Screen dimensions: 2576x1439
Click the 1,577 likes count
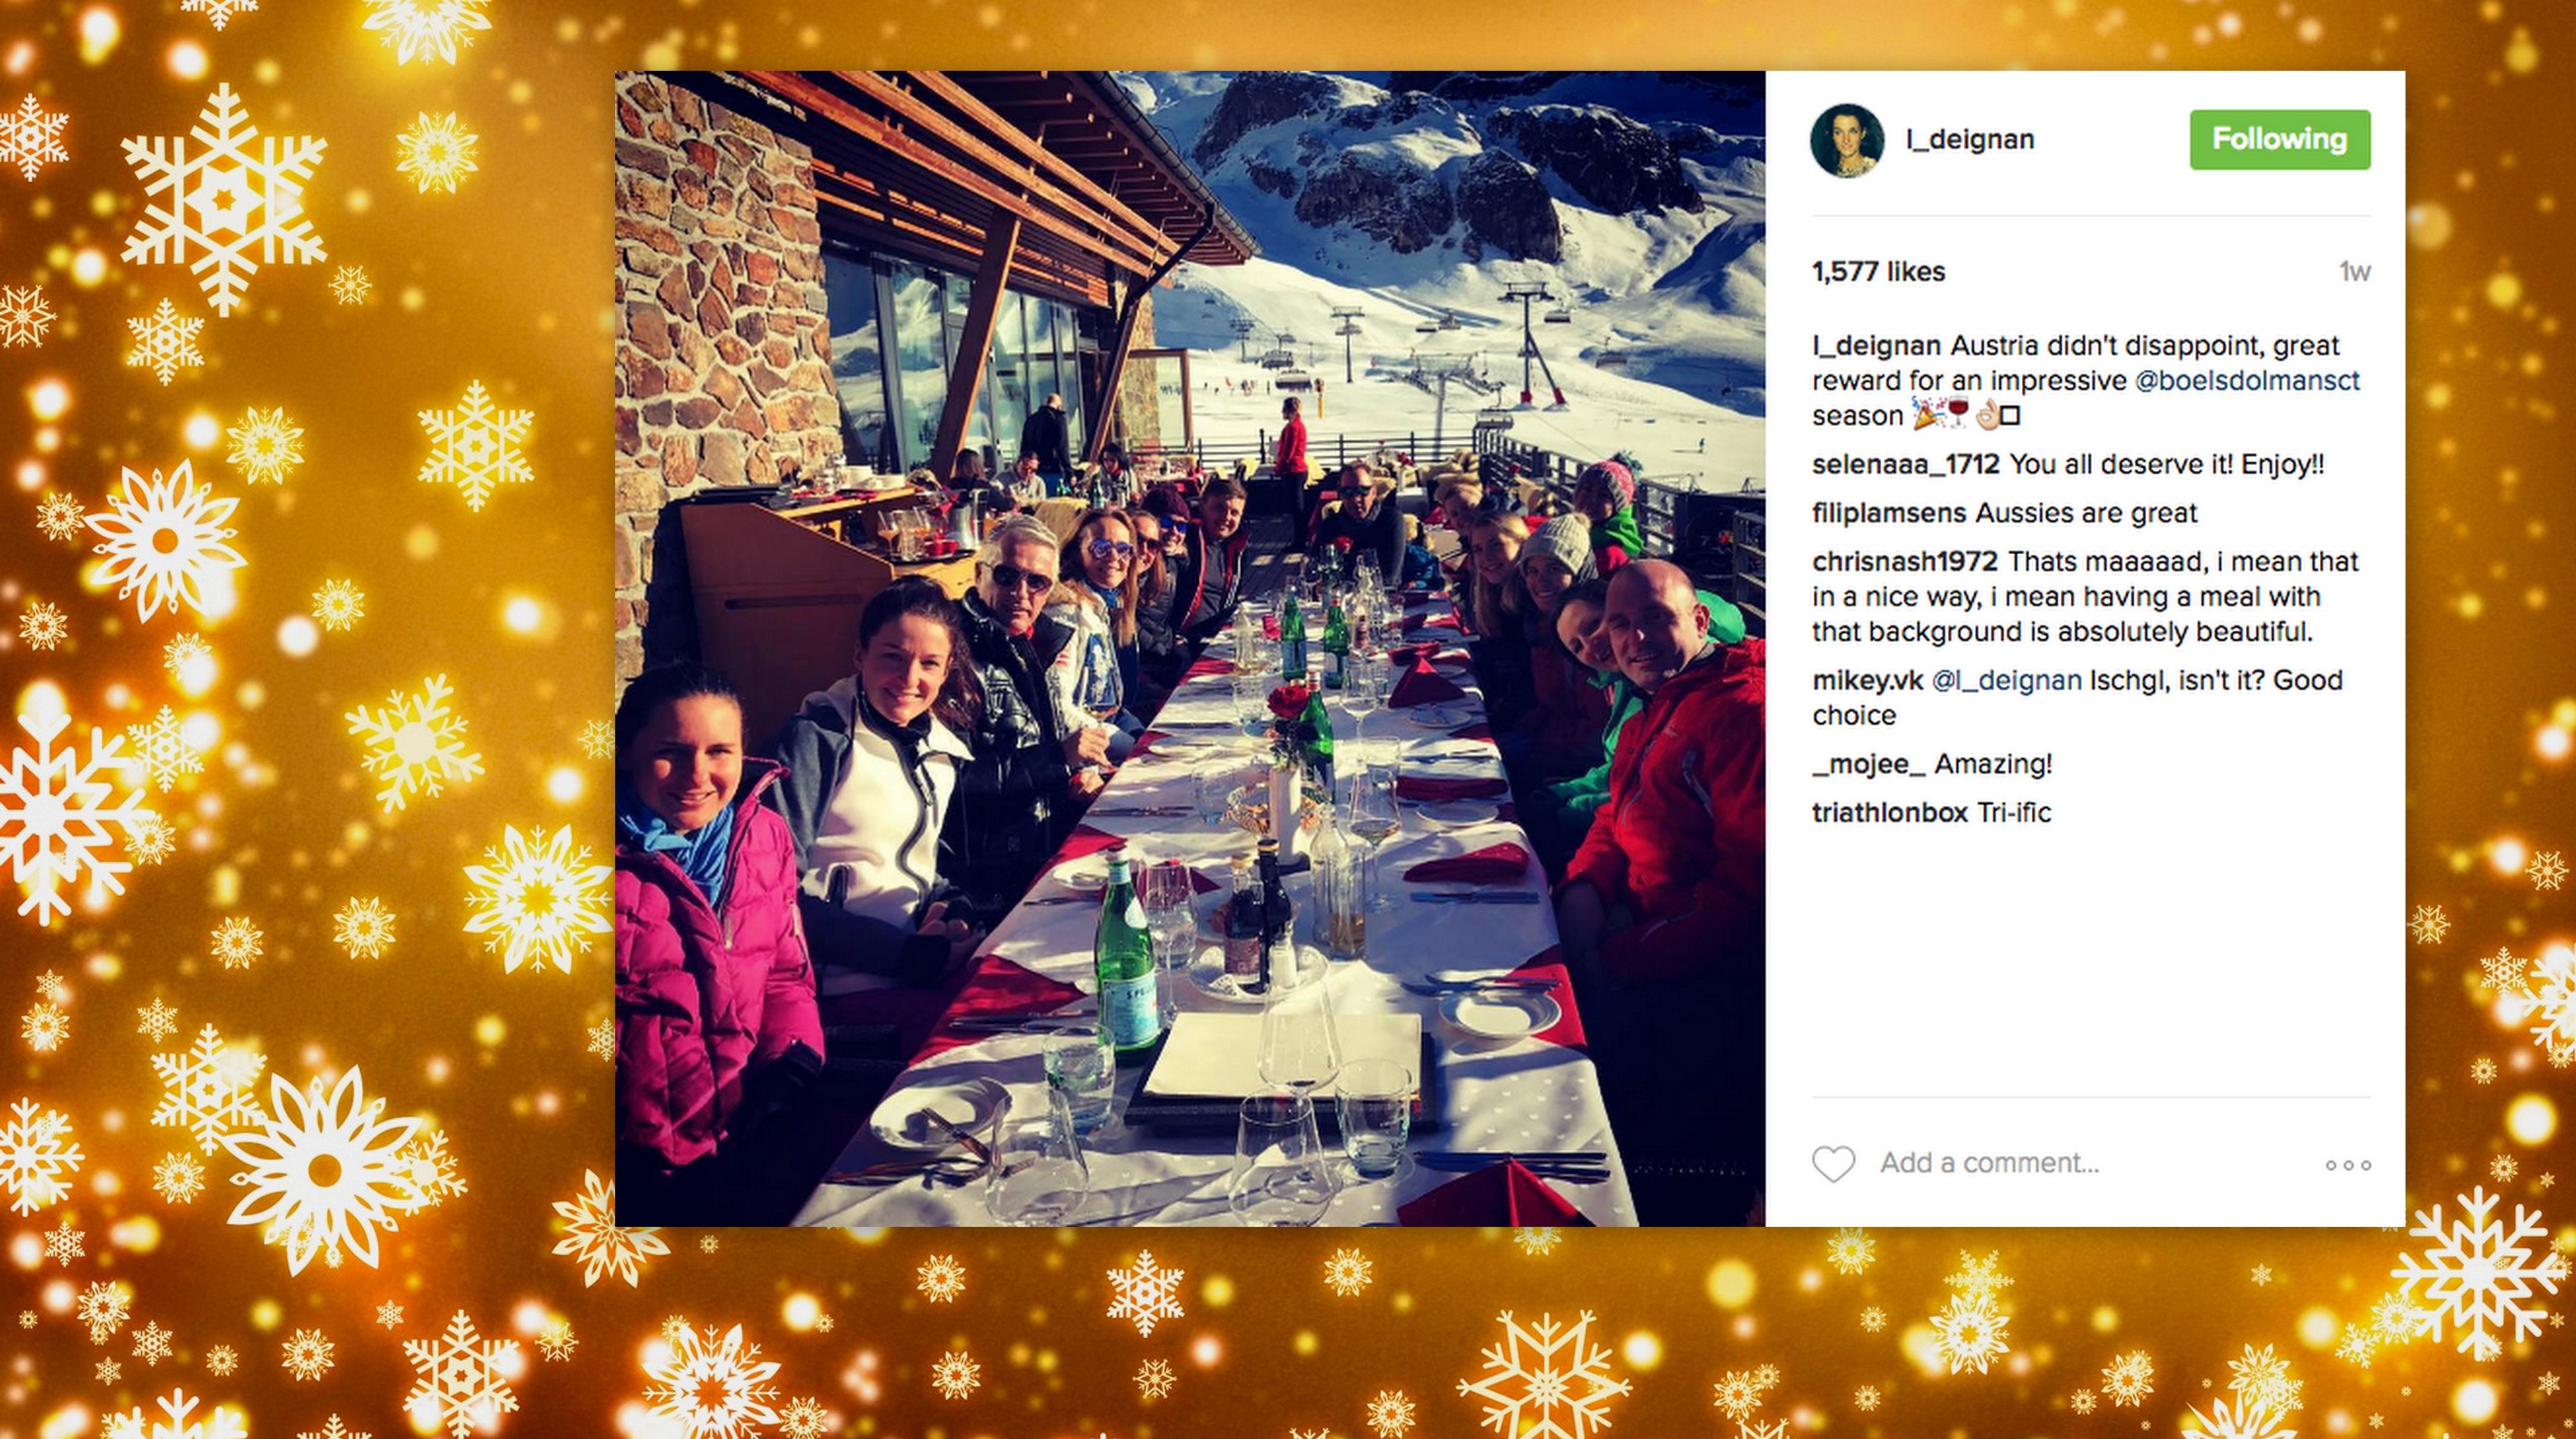[x=1878, y=272]
